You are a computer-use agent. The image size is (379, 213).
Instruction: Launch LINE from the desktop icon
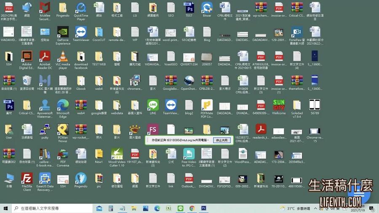pos(153,107)
